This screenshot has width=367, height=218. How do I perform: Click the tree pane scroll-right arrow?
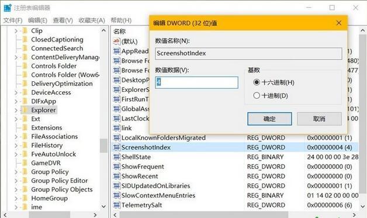95,214
